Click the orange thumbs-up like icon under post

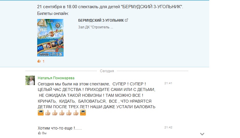(x=39, y=61)
